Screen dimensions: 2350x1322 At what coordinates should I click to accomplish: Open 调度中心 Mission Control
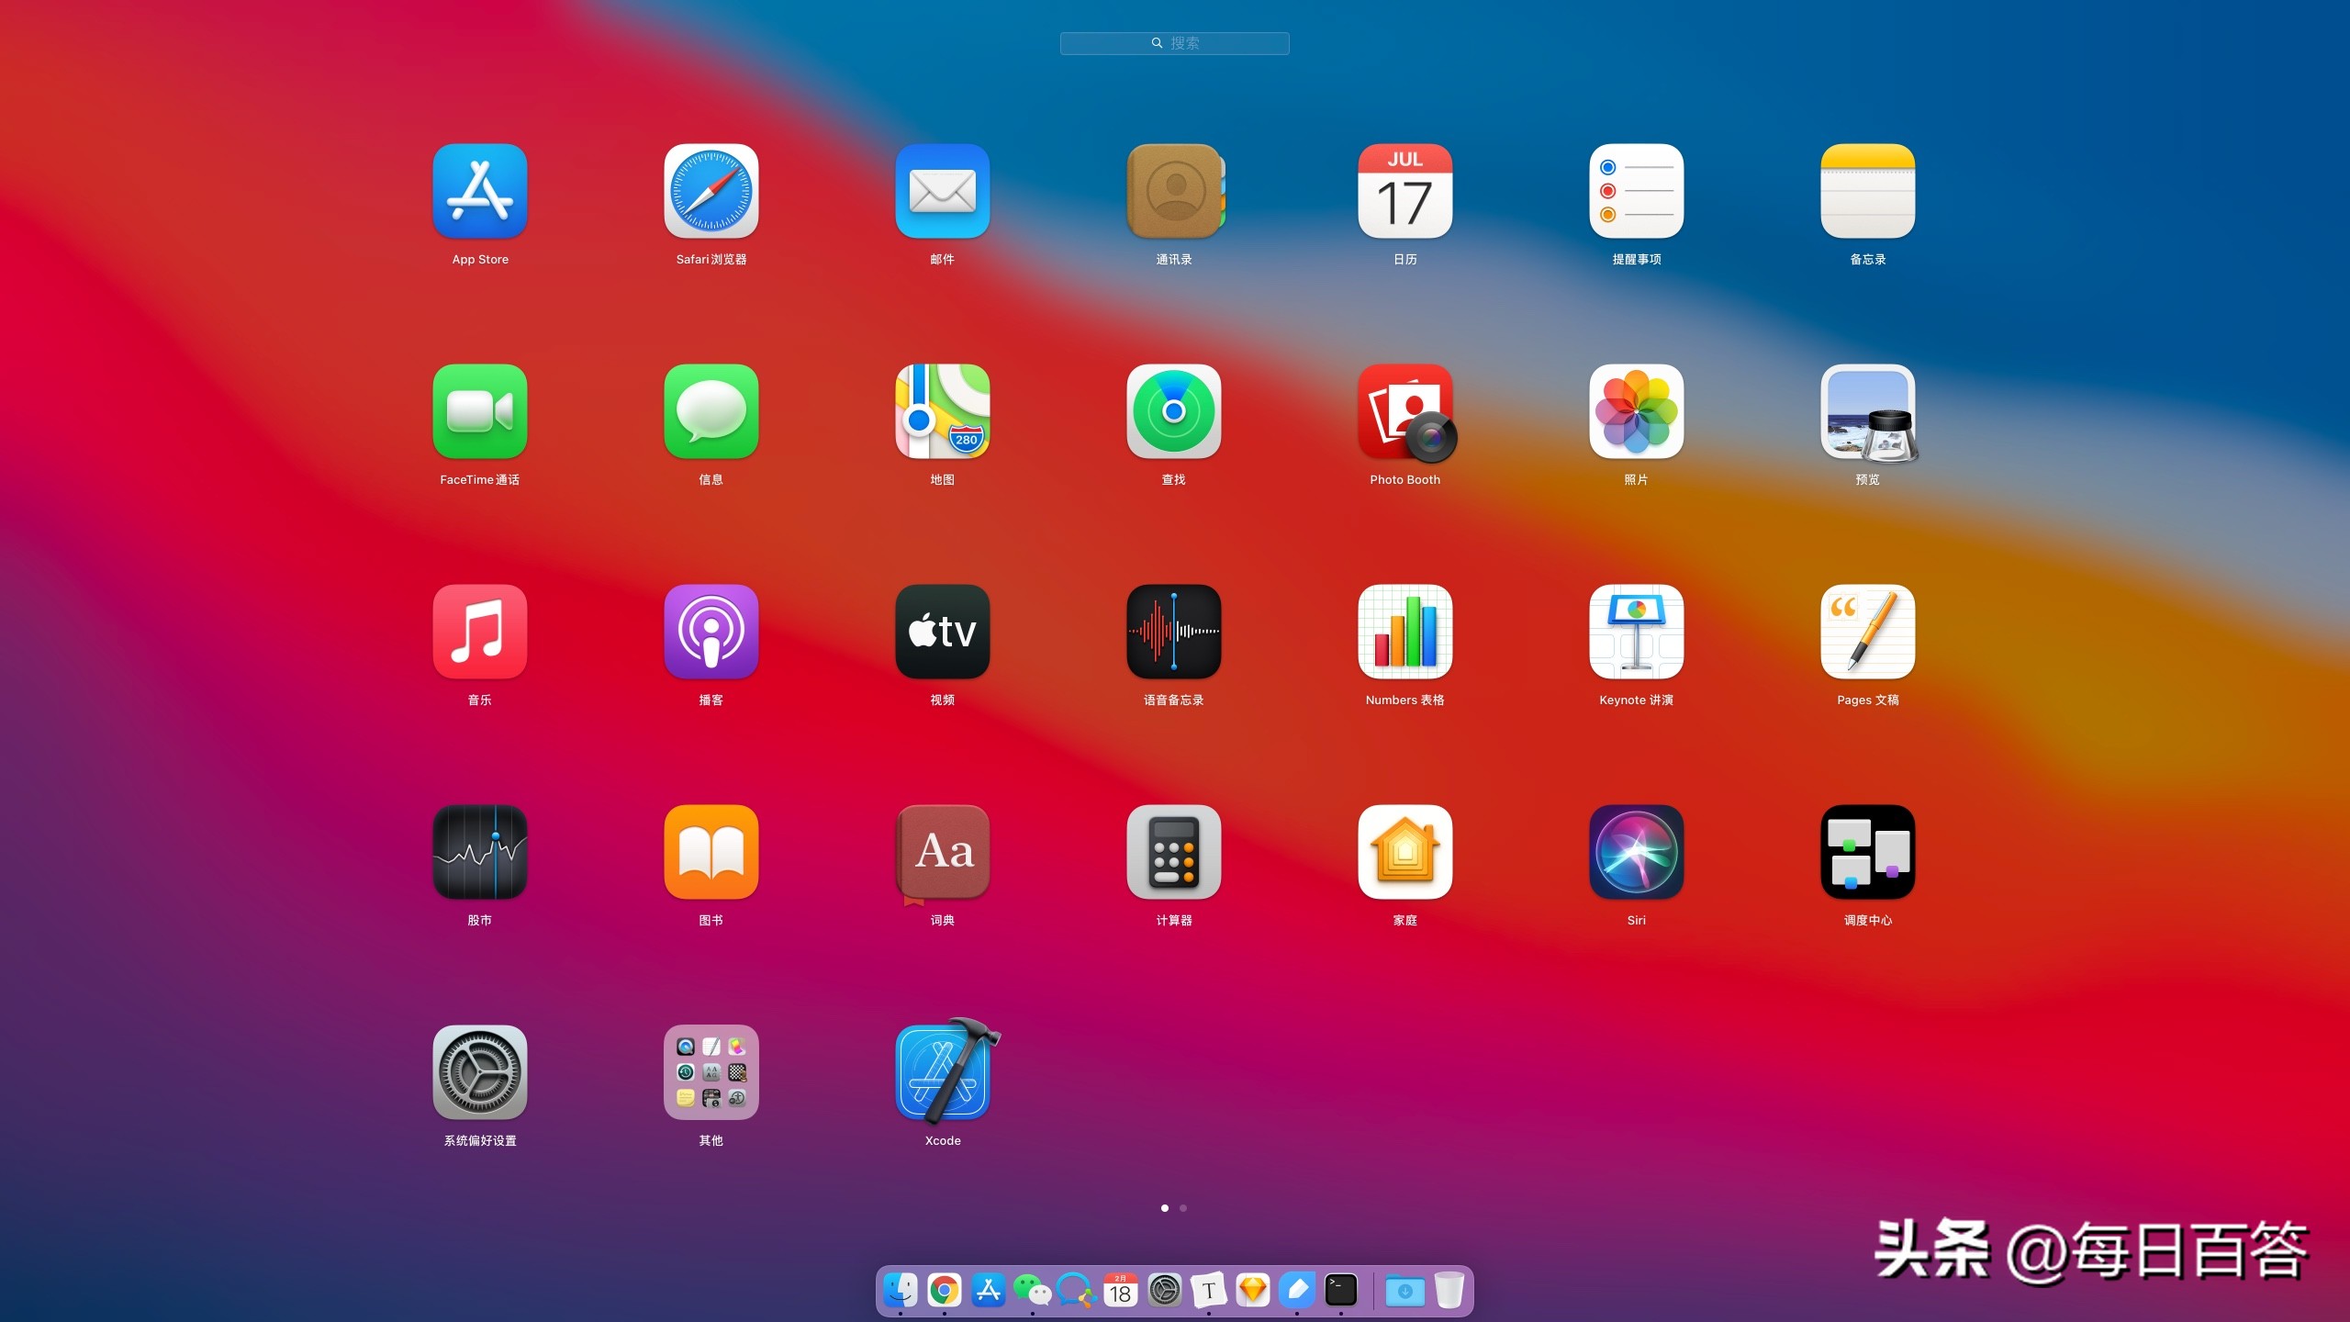[1867, 853]
